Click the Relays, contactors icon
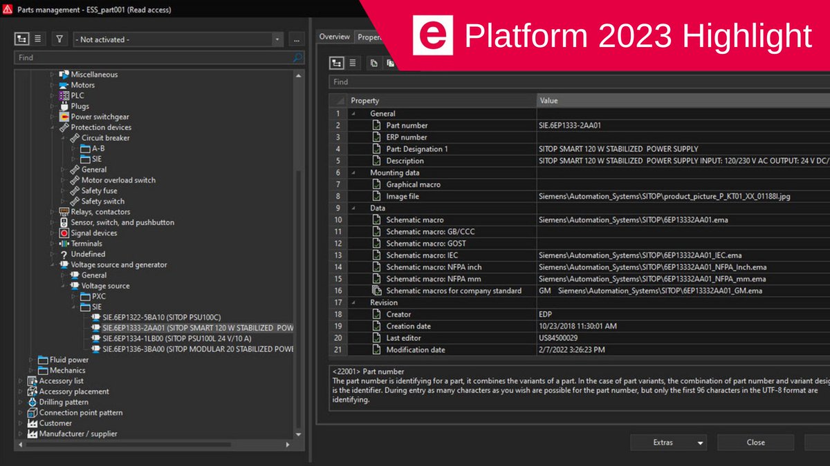Image resolution: width=830 pixels, height=466 pixels. tap(64, 212)
